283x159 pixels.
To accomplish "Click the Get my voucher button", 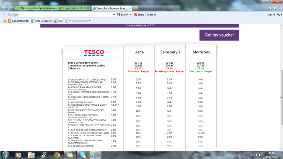I will tap(219, 35).
